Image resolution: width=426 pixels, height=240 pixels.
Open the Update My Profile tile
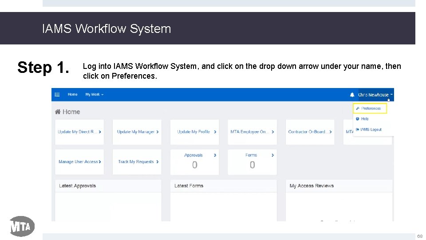pos(194,132)
